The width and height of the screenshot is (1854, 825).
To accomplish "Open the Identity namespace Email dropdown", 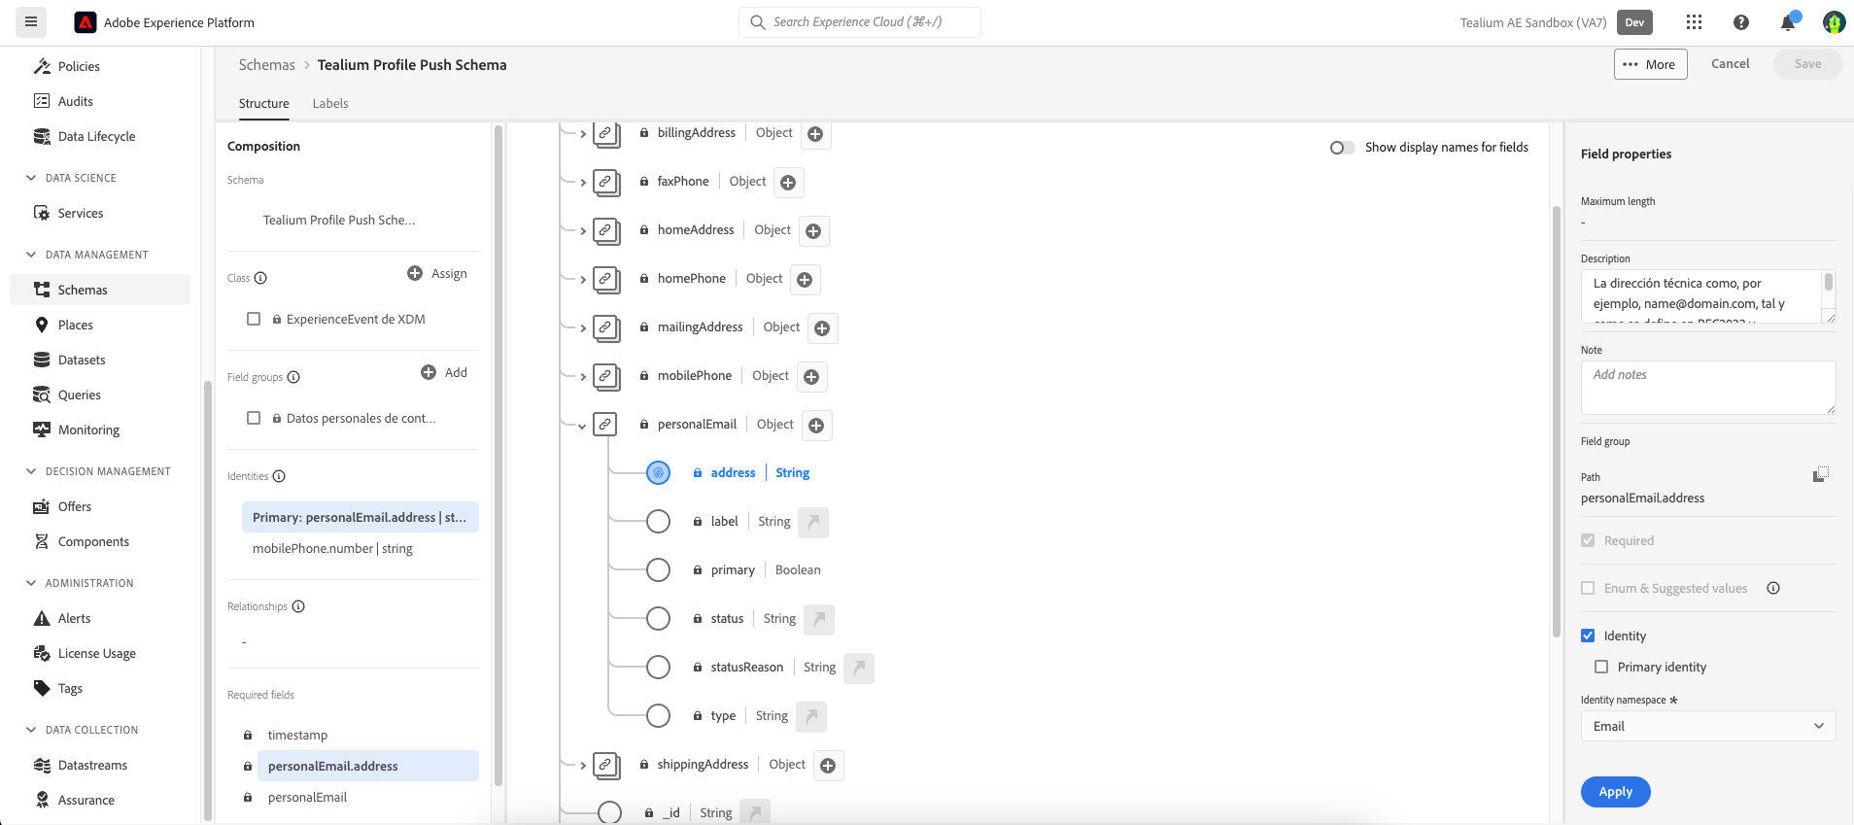I will click(1708, 726).
